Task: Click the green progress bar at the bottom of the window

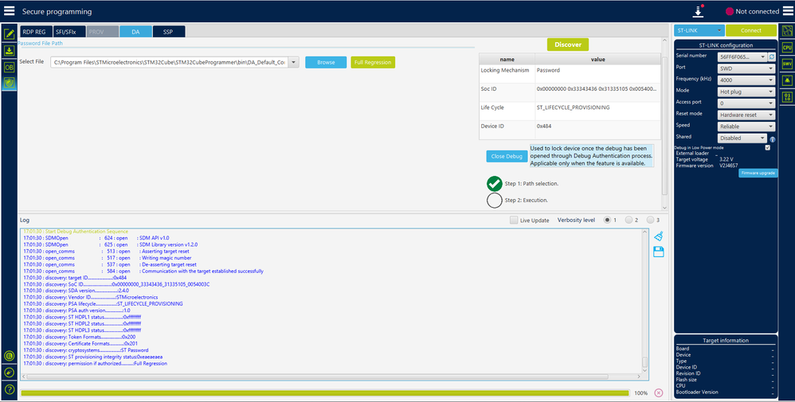Action: pyautogui.click(x=325, y=393)
